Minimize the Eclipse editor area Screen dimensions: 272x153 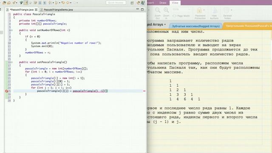[138, 9]
